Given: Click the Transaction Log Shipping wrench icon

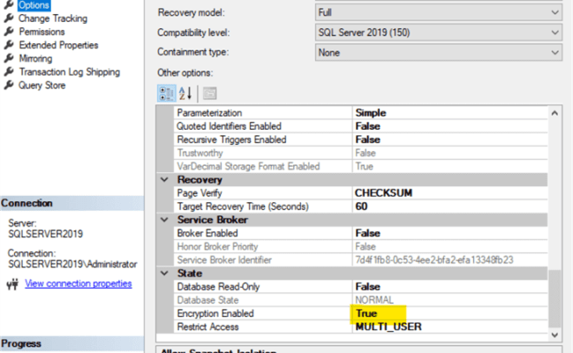Looking at the screenshot, I should 9,72.
